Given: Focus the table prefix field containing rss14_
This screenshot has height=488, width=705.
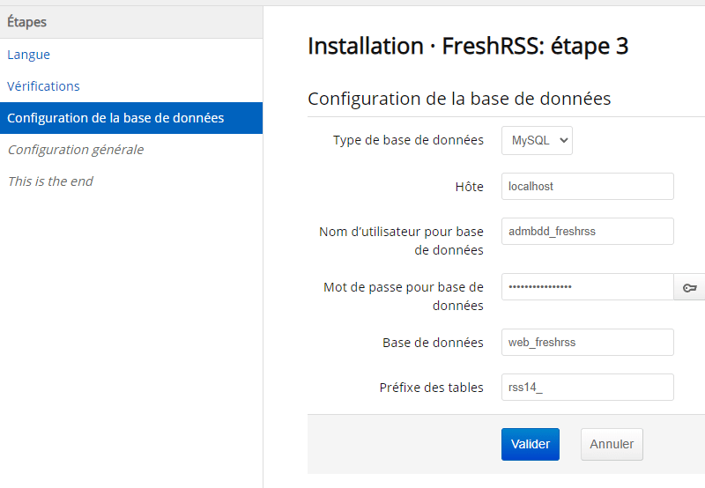Looking at the screenshot, I should (x=587, y=388).
